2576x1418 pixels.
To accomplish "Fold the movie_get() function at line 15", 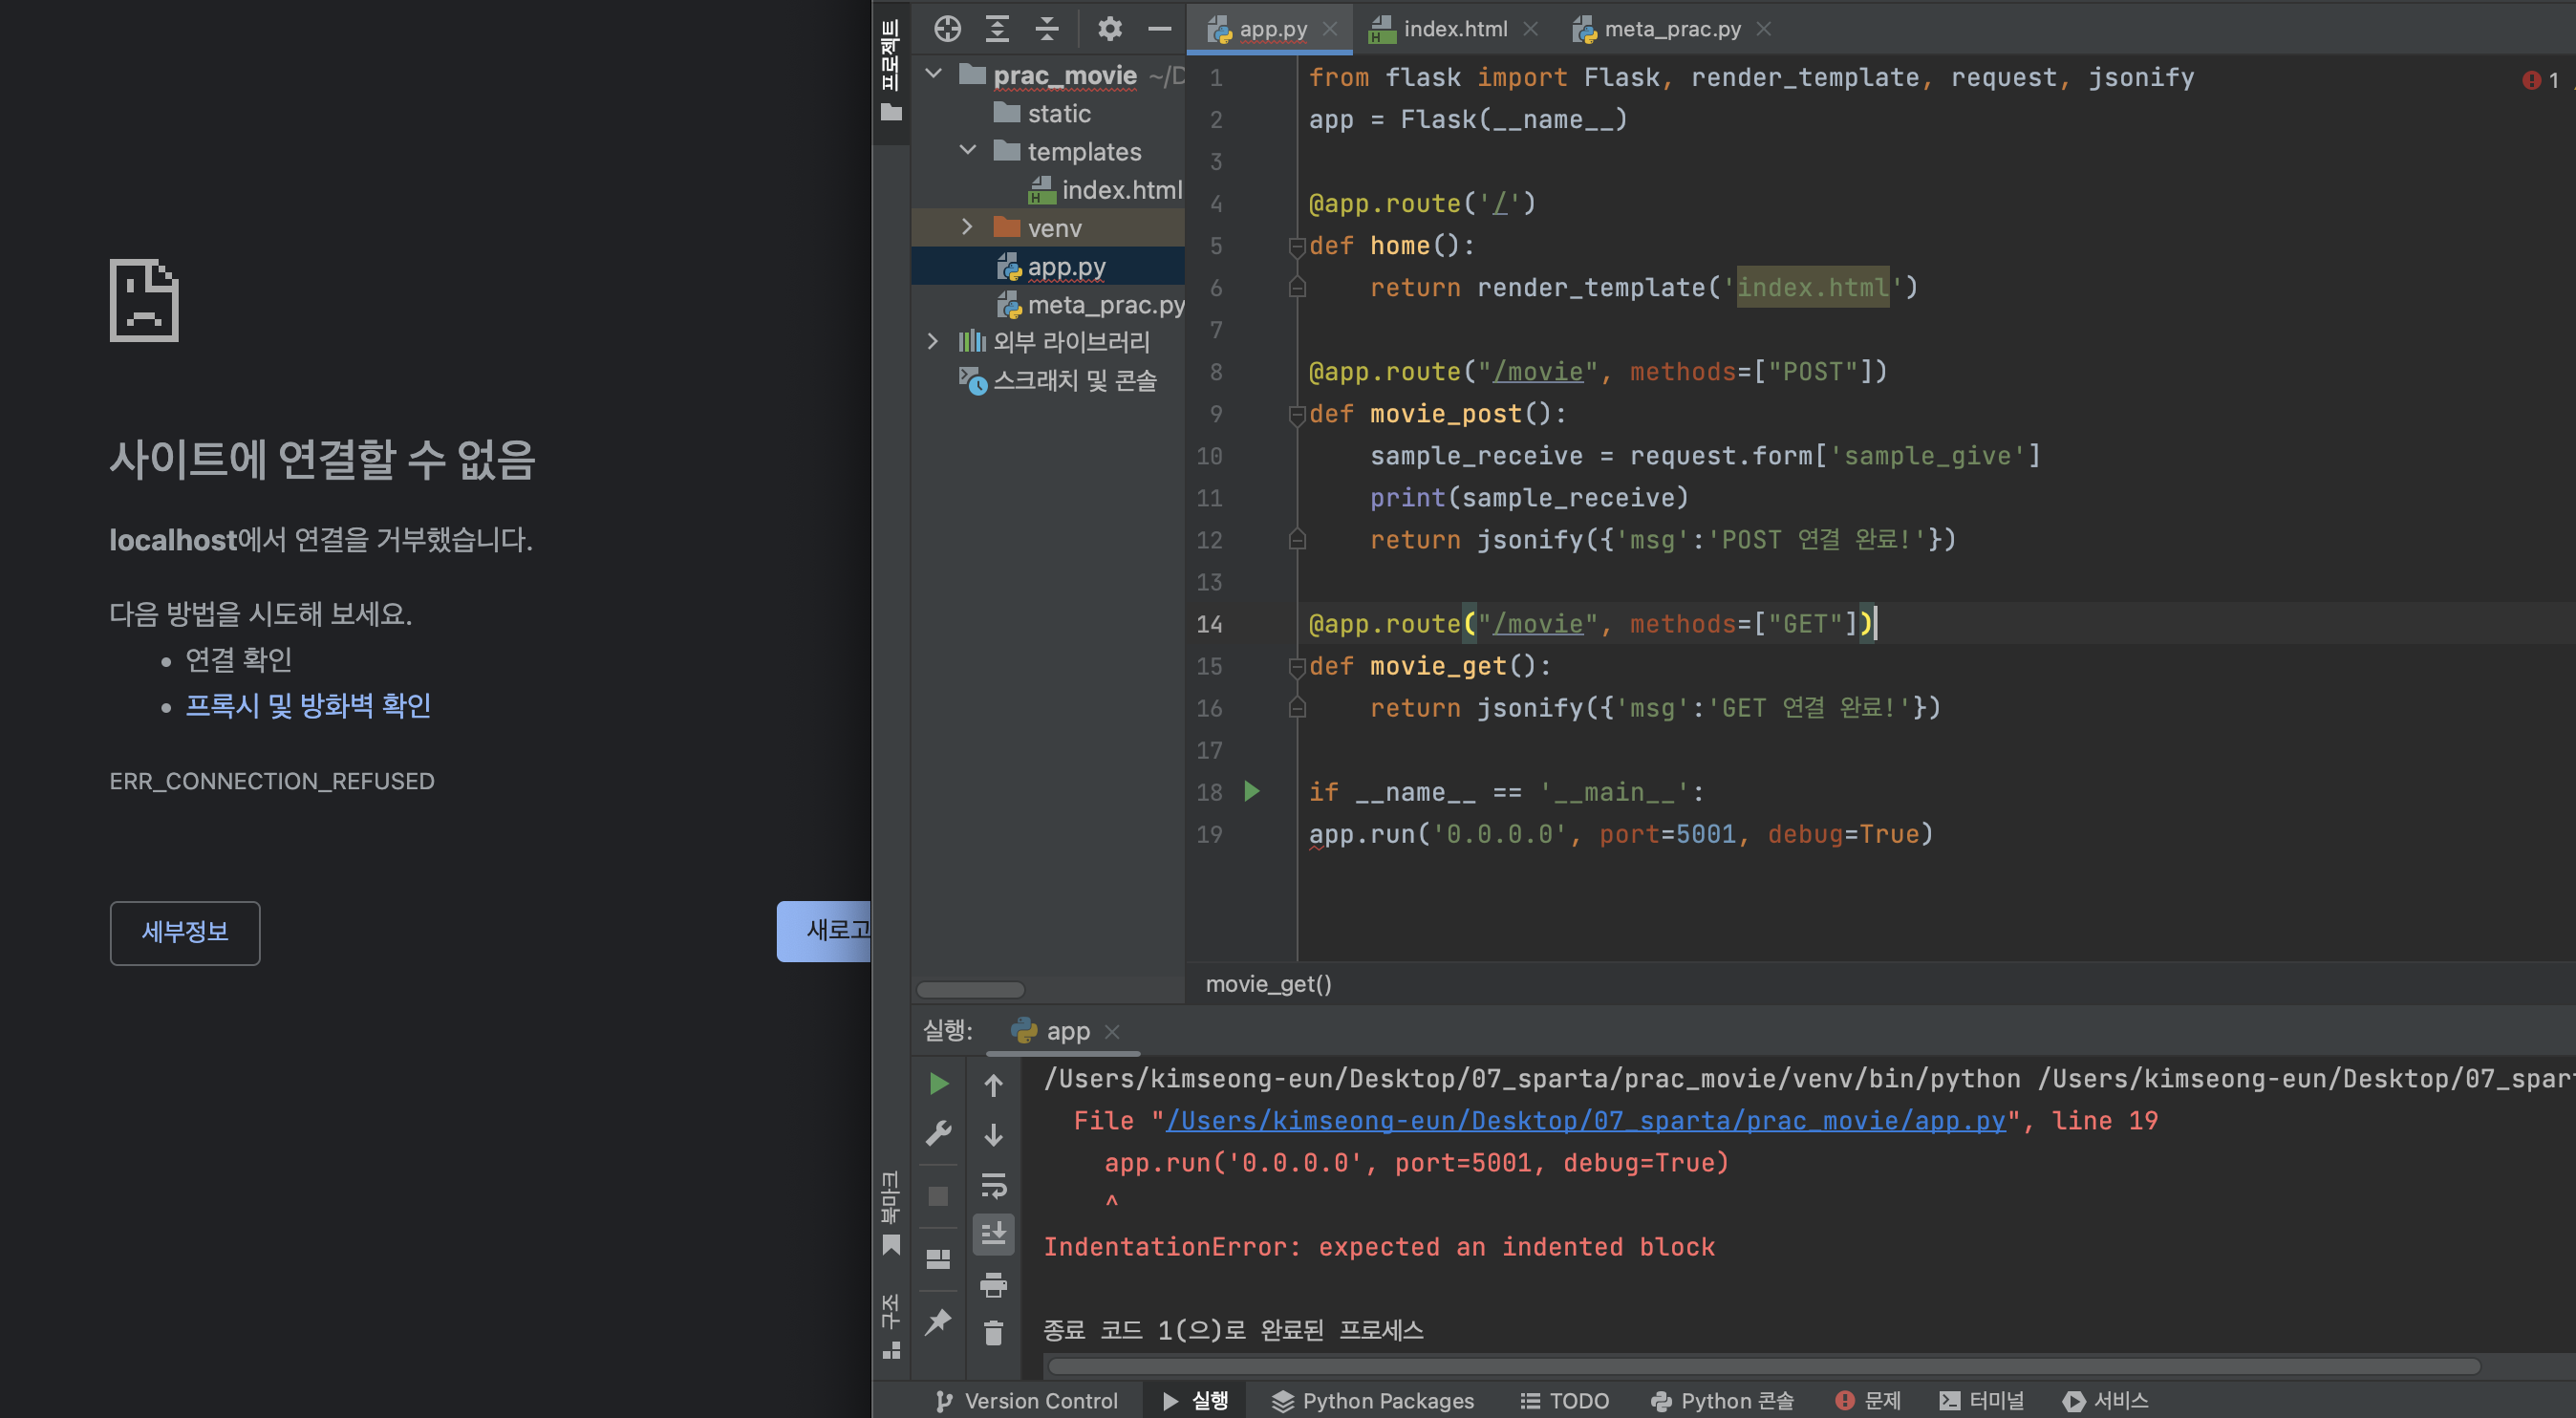I will [1297, 666].
